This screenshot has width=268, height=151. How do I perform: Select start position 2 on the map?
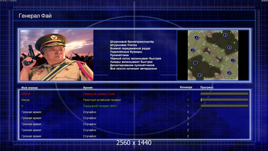193,50
